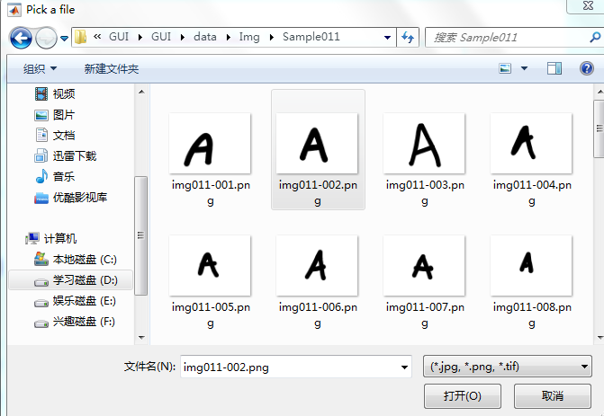Viewport: 604px width, 416px height.
Task: Click the refresh button beside address bar
Action: [409, 38]
